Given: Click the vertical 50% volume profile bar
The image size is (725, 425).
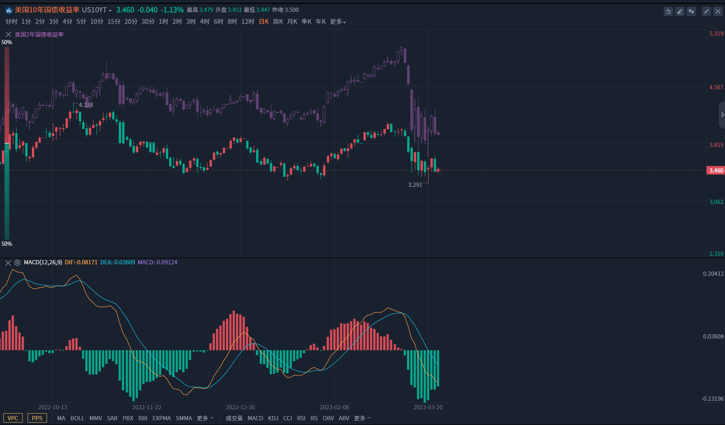Looking at the screenshot, I should tap(7, 143).
